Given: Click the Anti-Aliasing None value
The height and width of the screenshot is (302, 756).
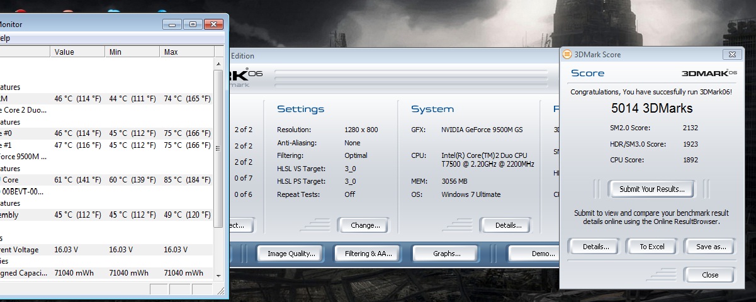Looking at the screenshot, I should point(353,143).
